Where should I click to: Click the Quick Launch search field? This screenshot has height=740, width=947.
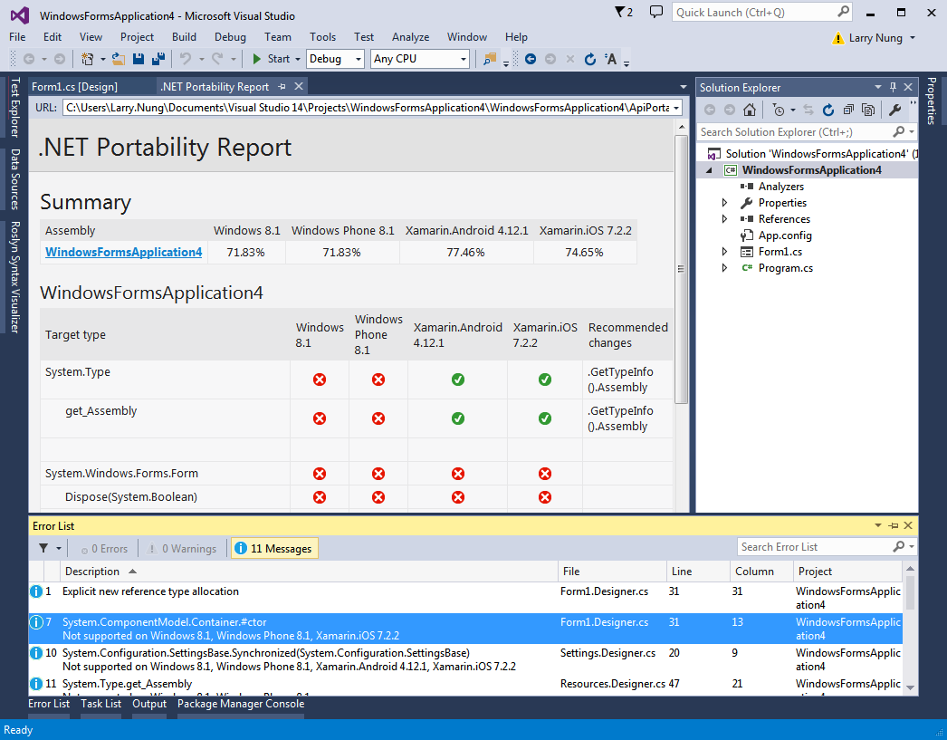click(761, 12)
